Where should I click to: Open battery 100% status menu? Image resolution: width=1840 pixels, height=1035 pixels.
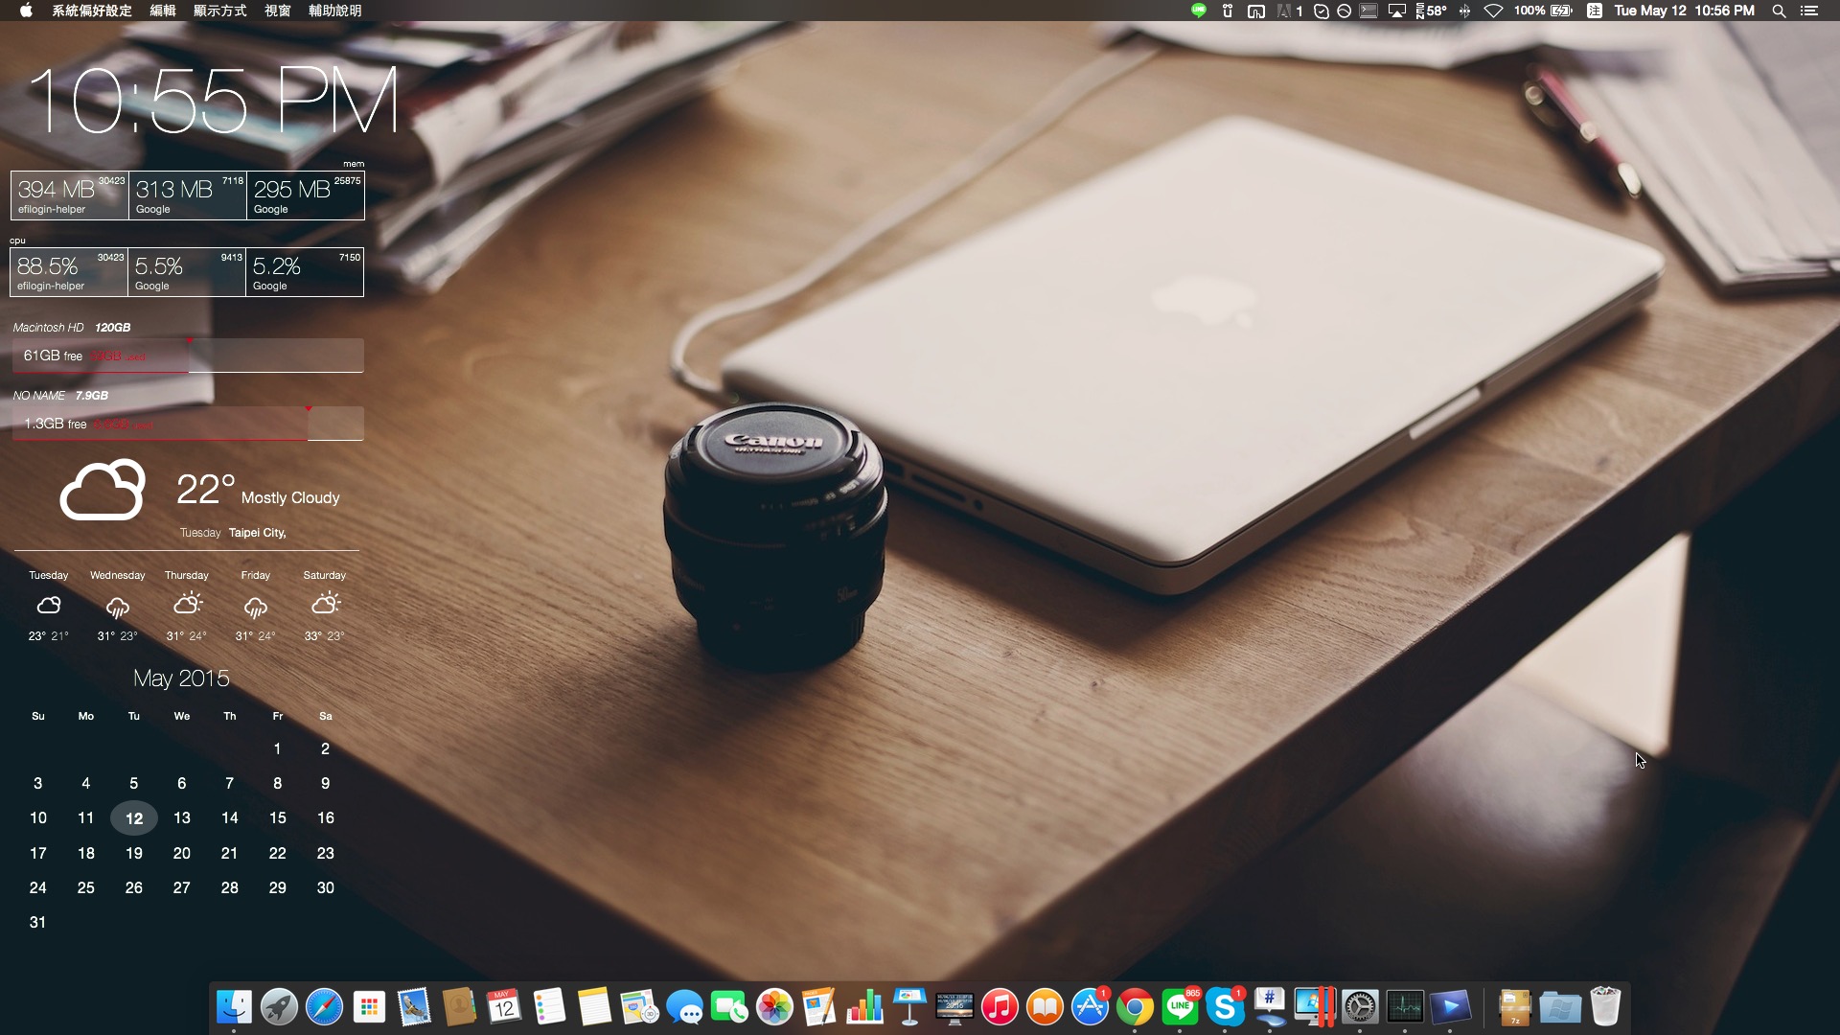[x=1543, y=11]
